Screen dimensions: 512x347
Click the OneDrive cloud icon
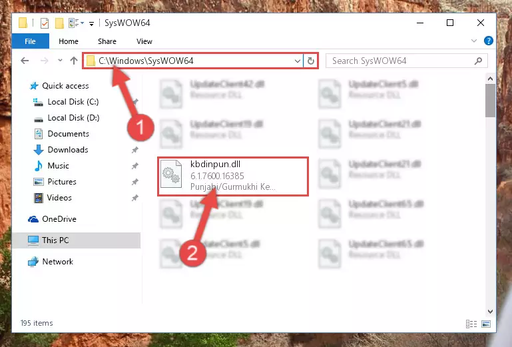pyautogui.click(x=33, y=219)
